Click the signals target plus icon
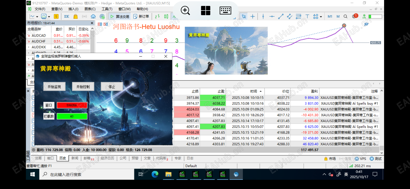410x189 pixels. (x=102, y=16)
